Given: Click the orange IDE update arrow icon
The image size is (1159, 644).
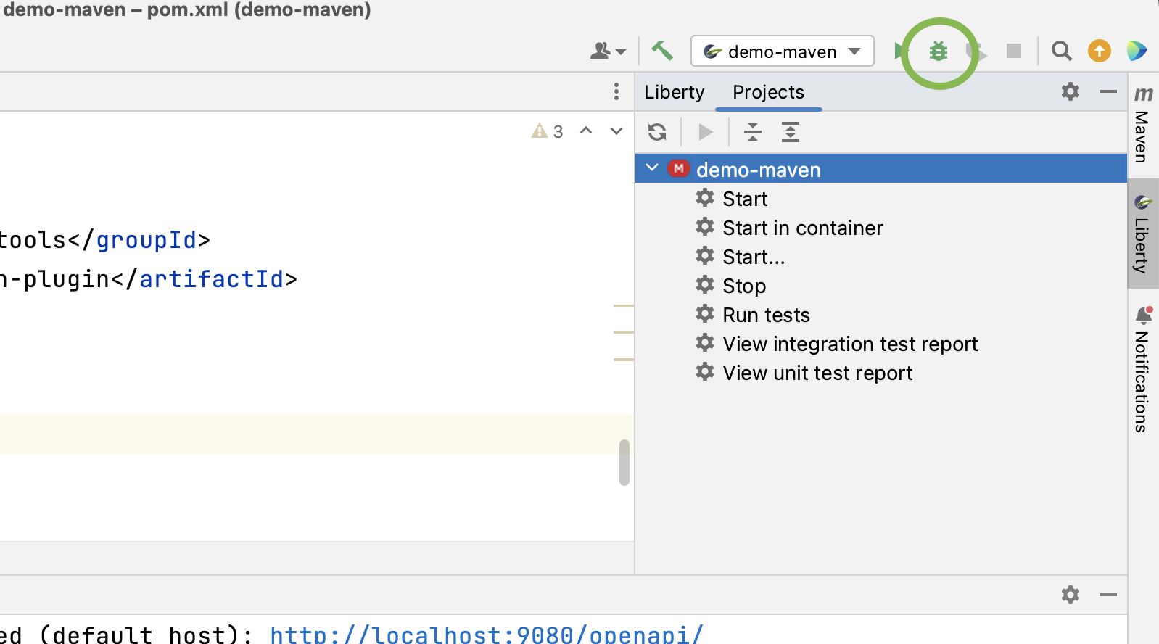Looking at the screenshot, I should point(1100,51).
